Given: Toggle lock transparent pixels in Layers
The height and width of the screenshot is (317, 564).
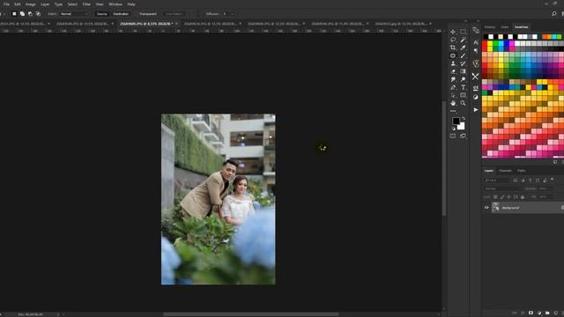Looking at the screenshot, I should pos(495,197).
